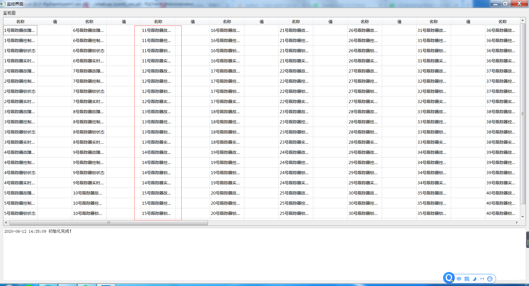Select cell 6号跟踪器故障...
This screenshot has height=286, width=529.
point(89,30)
